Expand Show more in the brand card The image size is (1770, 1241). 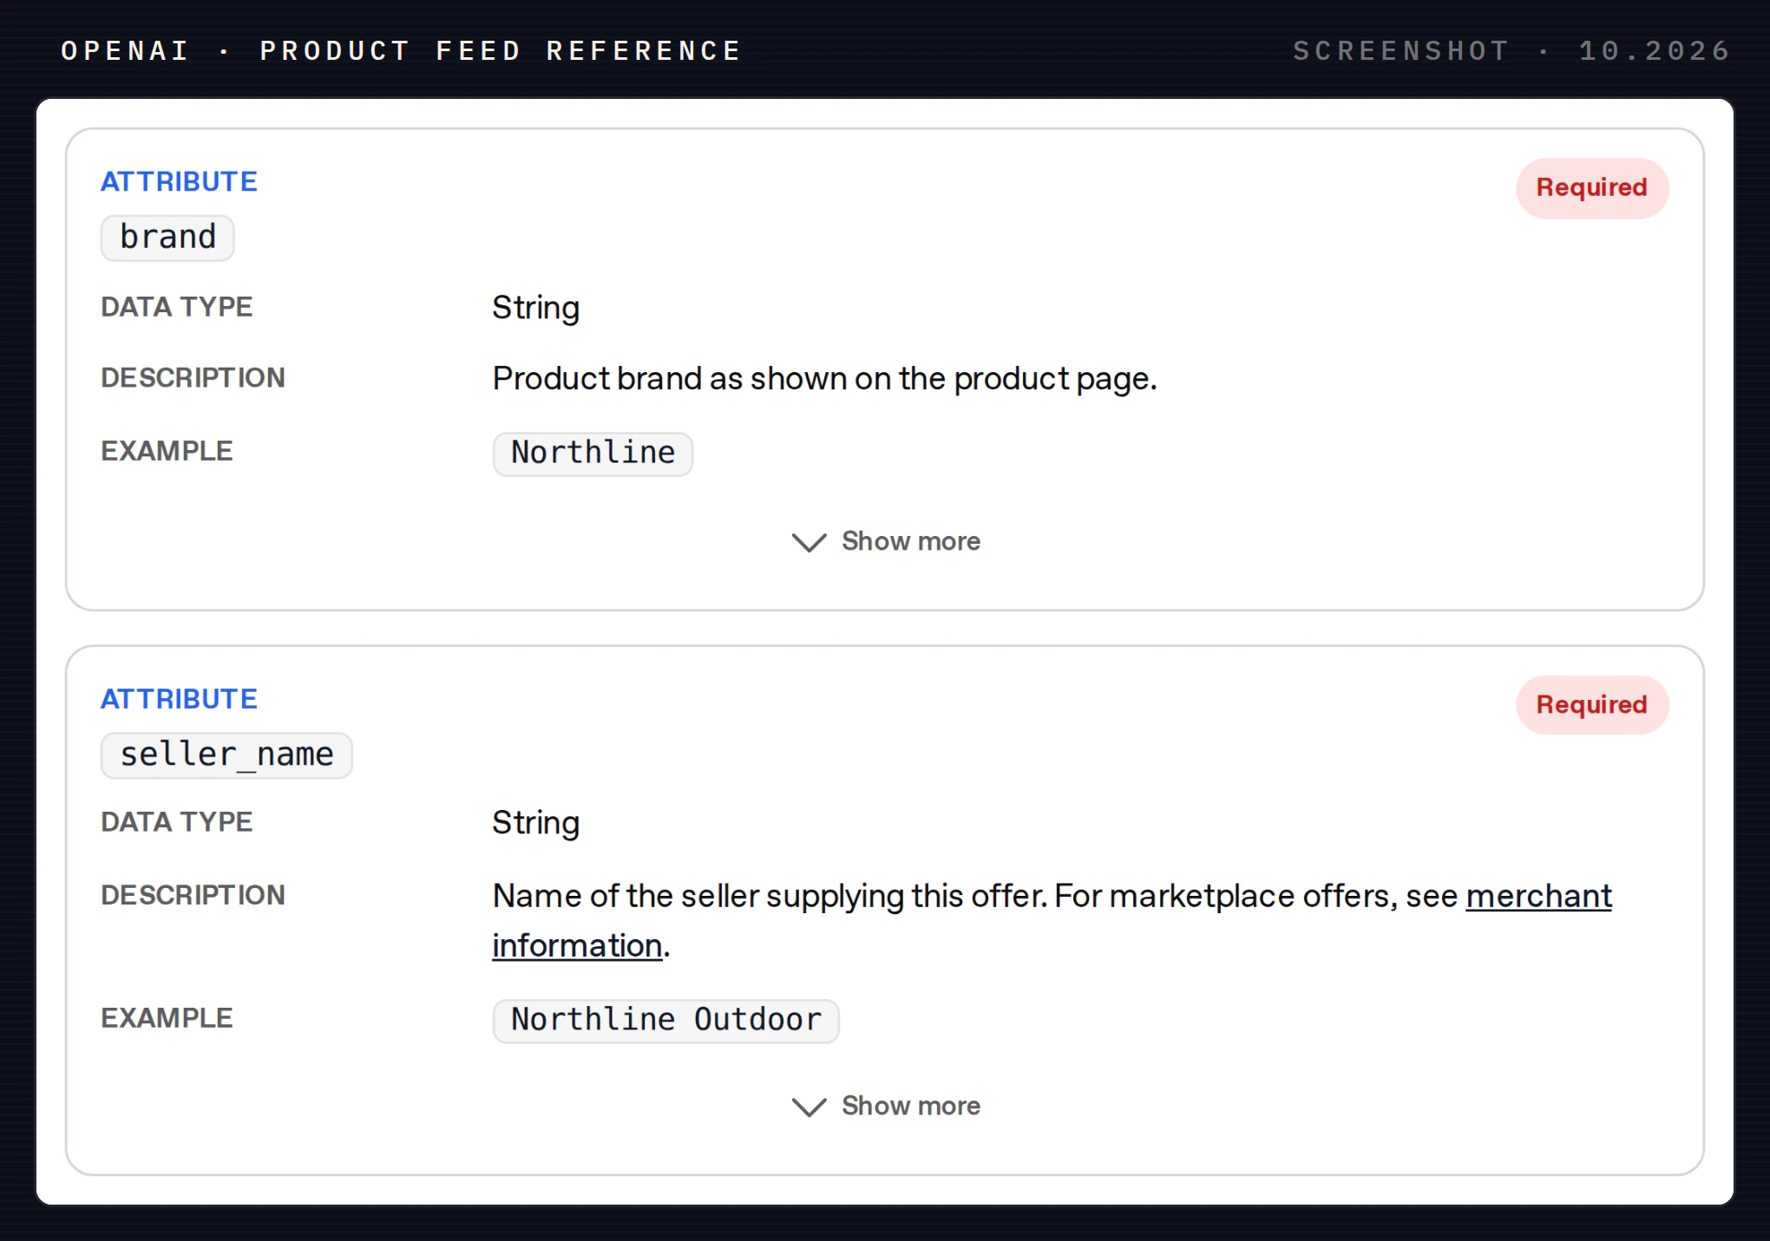click(886, 541)
